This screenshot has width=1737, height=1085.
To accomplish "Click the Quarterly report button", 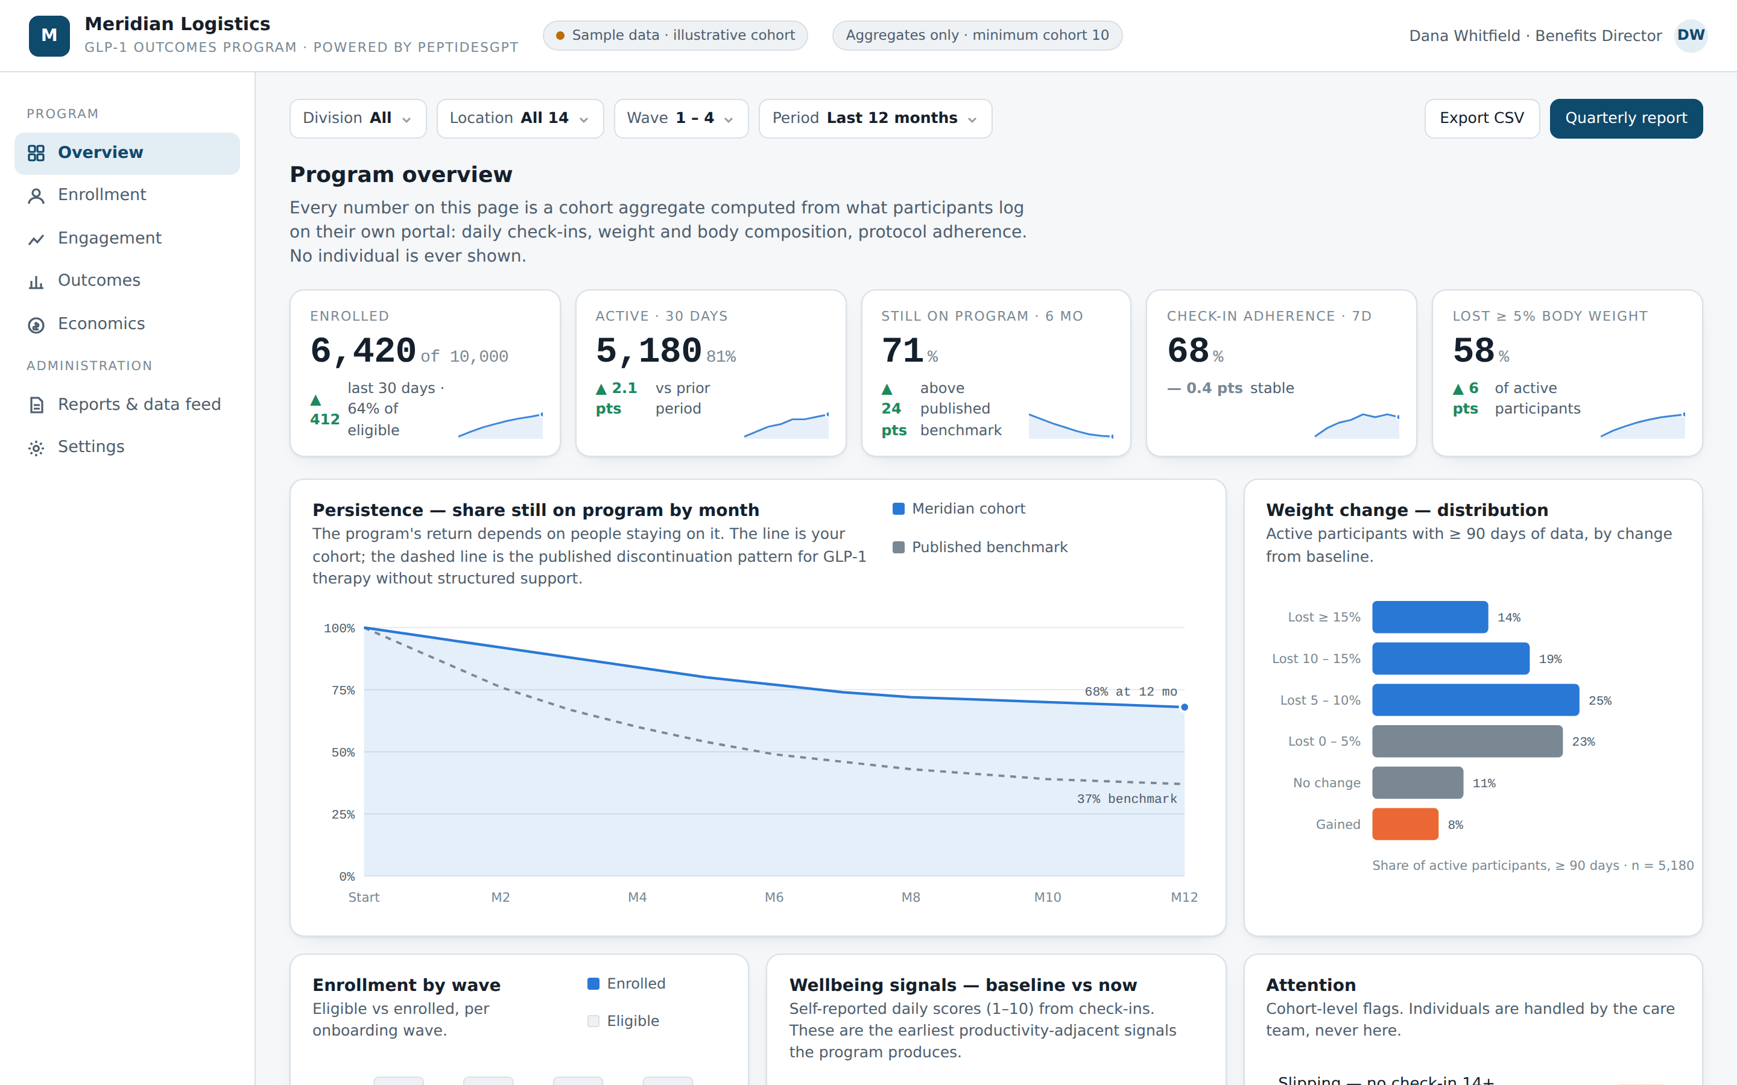I will (x=1626, y=118).
